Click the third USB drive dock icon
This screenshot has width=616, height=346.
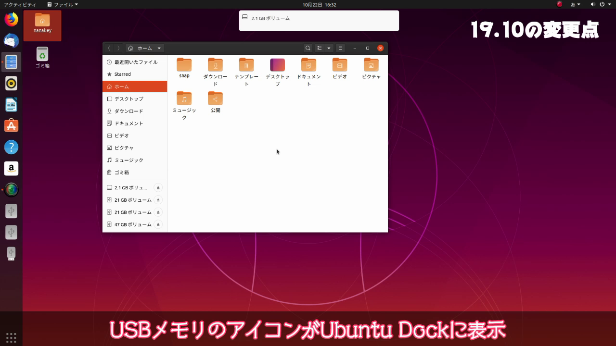pyautogui.click(x=11, y=253)
